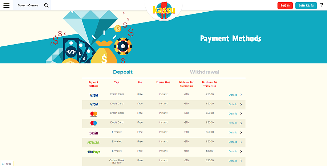Open Details link for Online Bank Transfer

pyautogui.click(x=233, y=161)
